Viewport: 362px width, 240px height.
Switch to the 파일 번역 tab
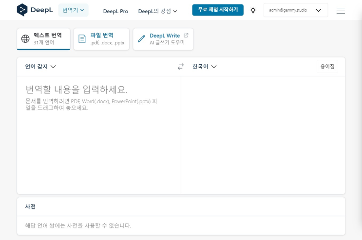point(101,39)
